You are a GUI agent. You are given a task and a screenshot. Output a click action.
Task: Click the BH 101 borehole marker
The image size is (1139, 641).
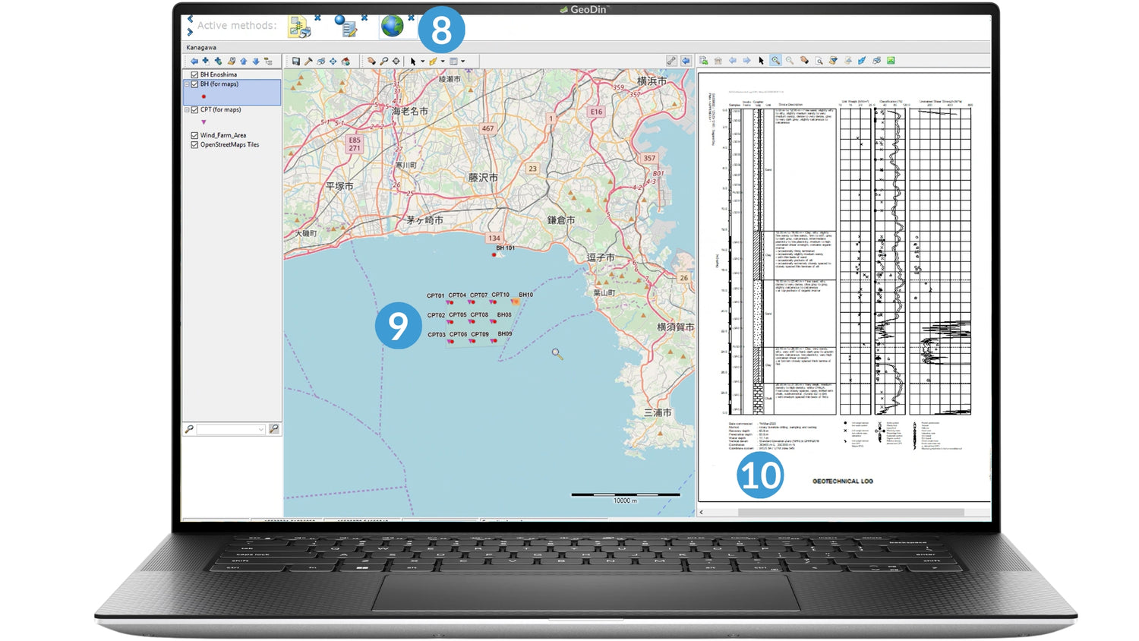[494, 255]
